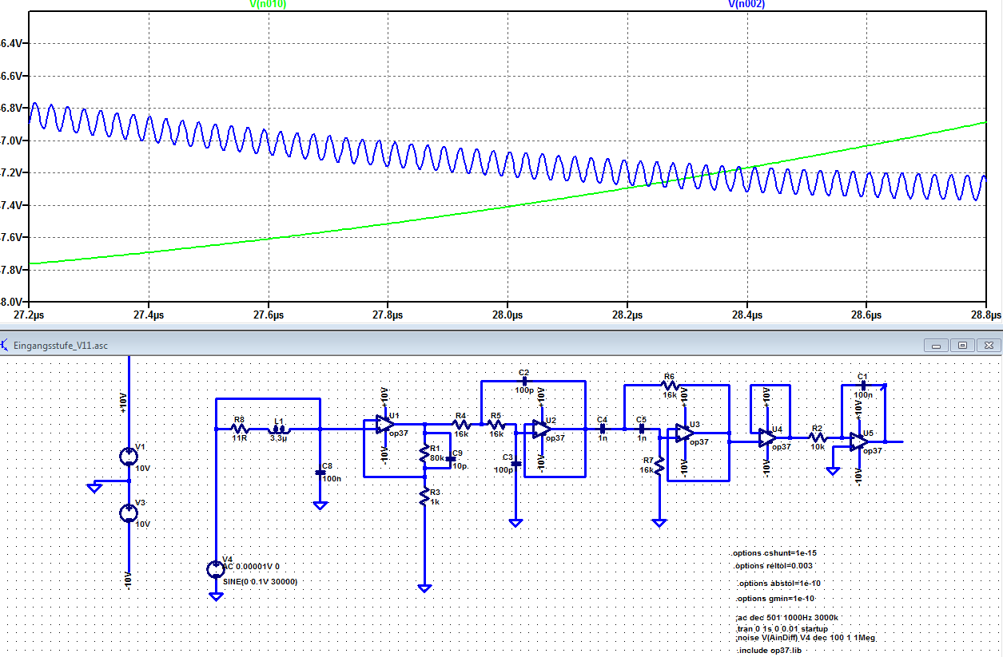This screenshot has width=1003, height=657.
Task: Select resistor R2 10k
Action: [817, 437]
